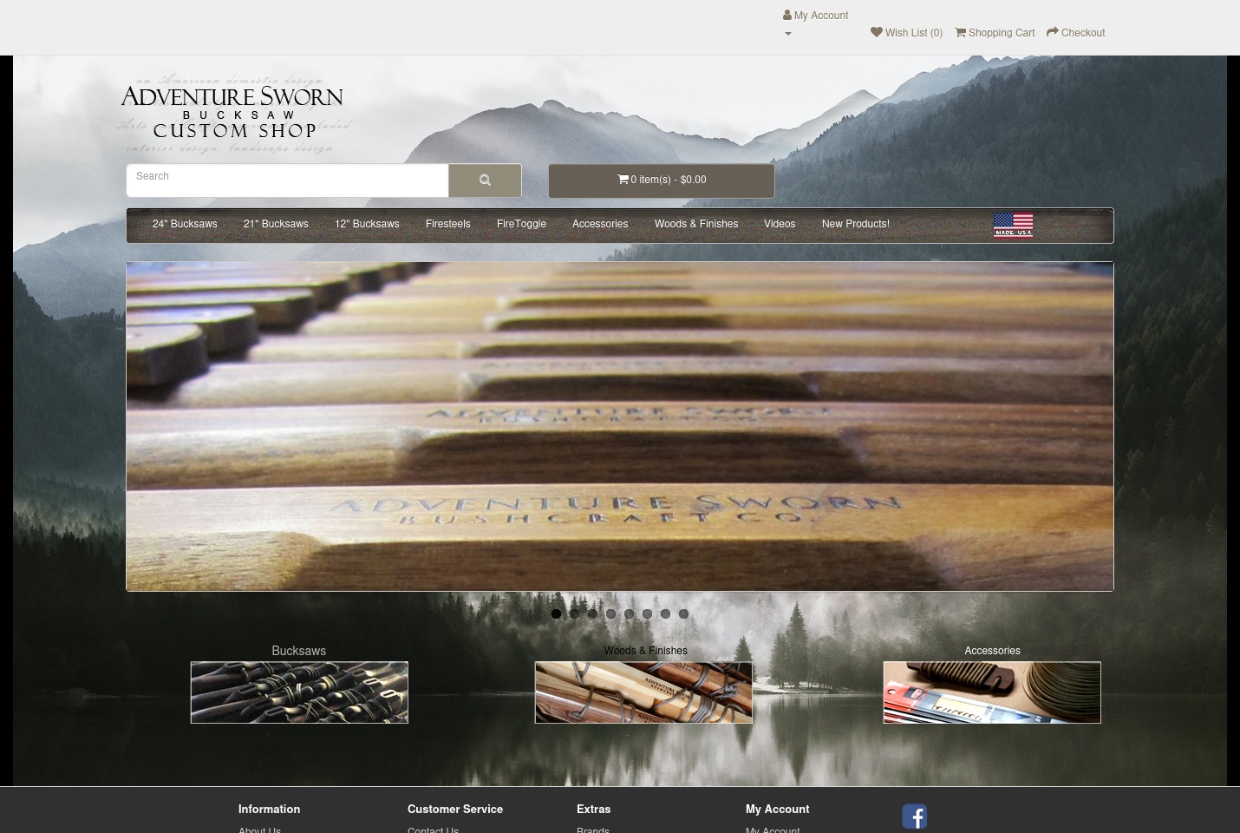Click the Accessories category heading

click(992, 651)
